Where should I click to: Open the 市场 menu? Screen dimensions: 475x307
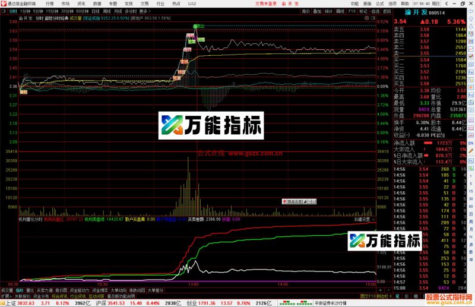click(65, 4)
